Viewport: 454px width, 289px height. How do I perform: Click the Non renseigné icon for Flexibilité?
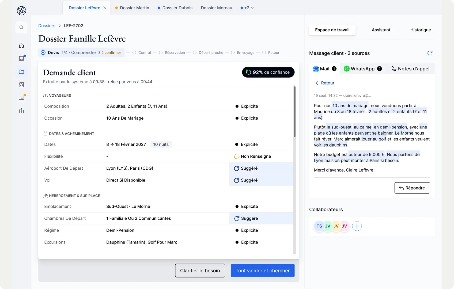pos(237,156)
